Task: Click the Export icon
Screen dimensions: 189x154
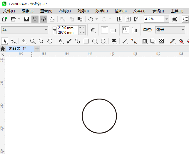Action: 128,19
